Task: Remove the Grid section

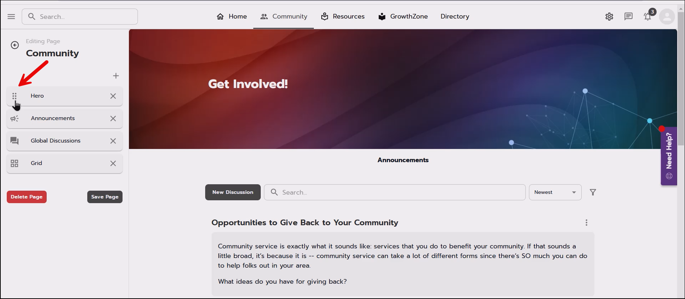Action: coord(113,164)
